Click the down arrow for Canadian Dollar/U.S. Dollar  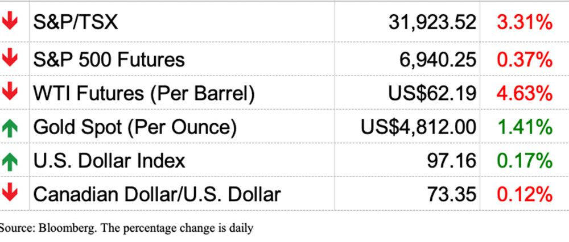pos(10,194)
